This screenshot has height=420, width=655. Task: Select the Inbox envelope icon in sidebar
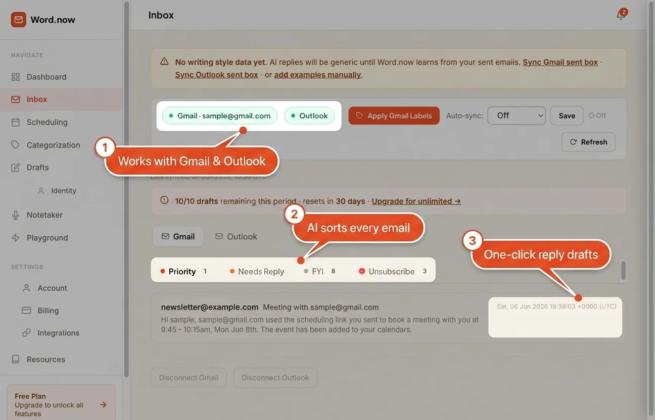(16, 99)
